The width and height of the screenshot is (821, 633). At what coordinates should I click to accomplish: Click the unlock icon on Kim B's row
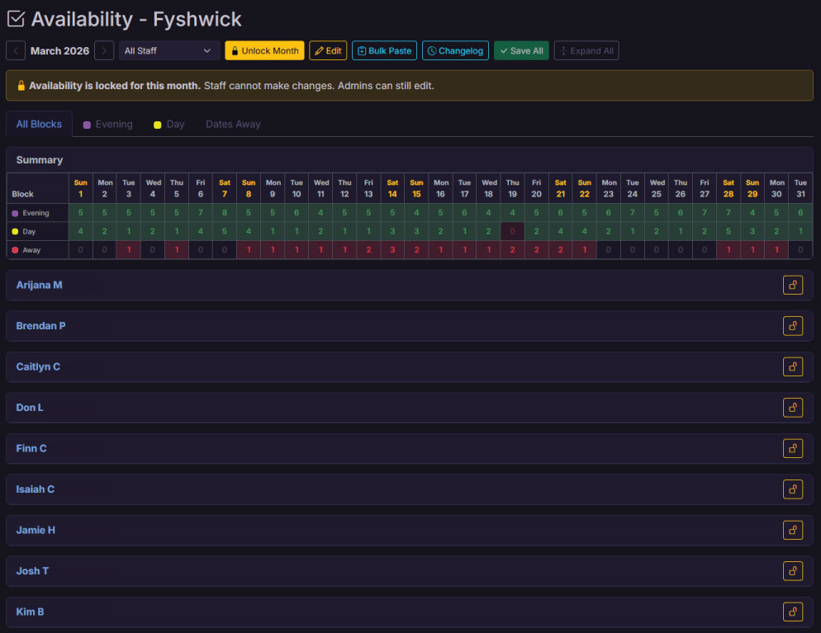tap(792, 612)
